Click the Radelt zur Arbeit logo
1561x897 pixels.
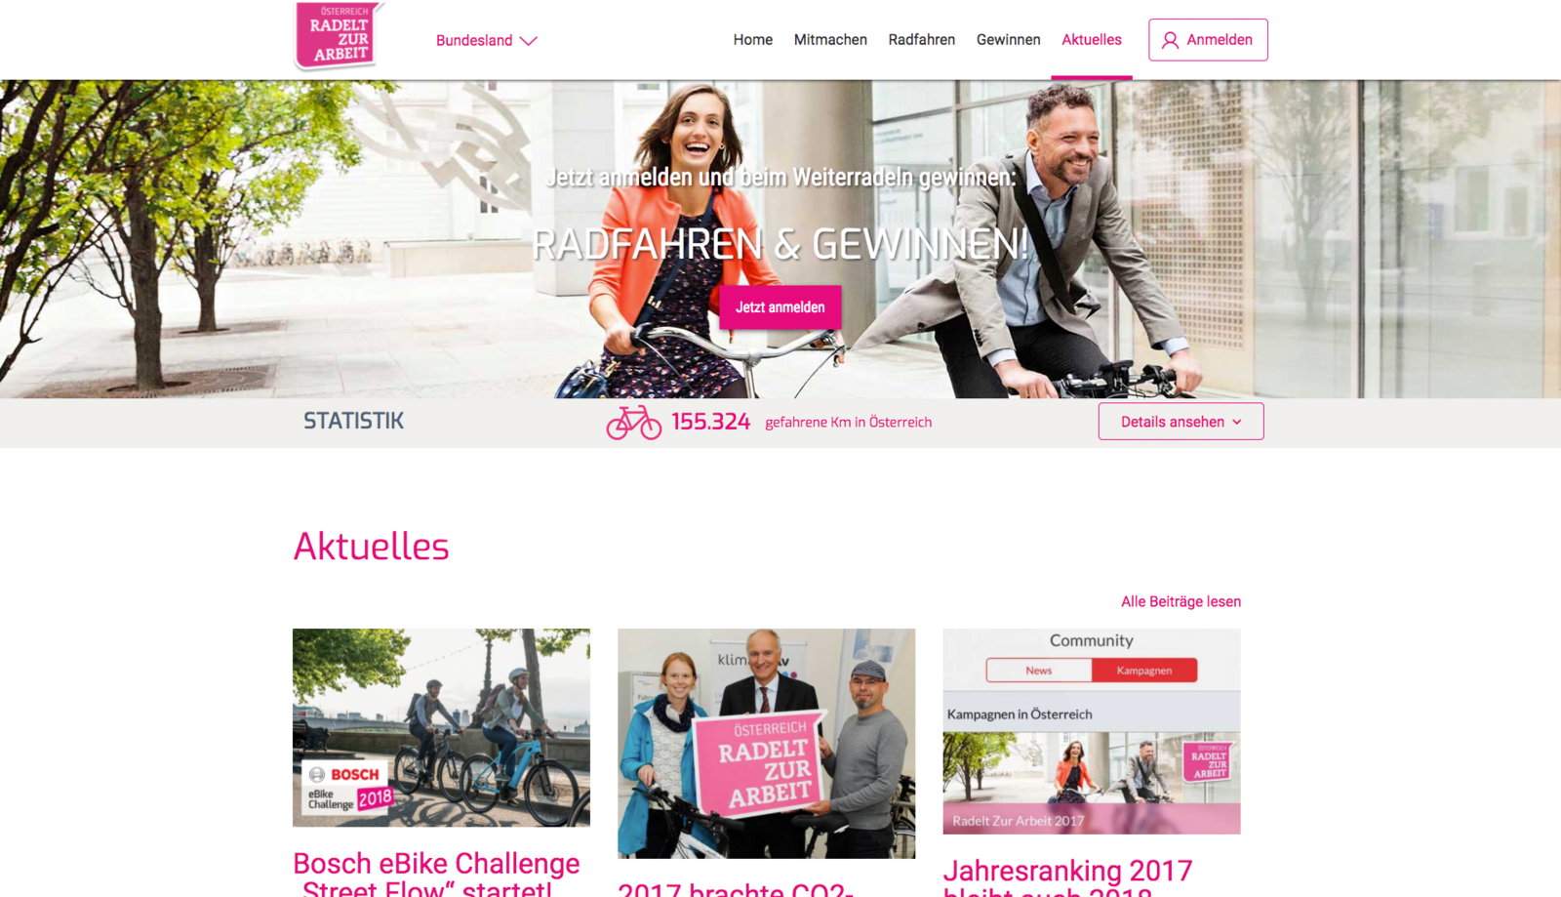[x=338, y=36]
